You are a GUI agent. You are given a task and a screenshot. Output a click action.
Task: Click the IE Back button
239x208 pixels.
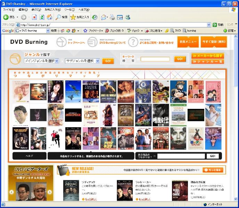click(9, 17)
